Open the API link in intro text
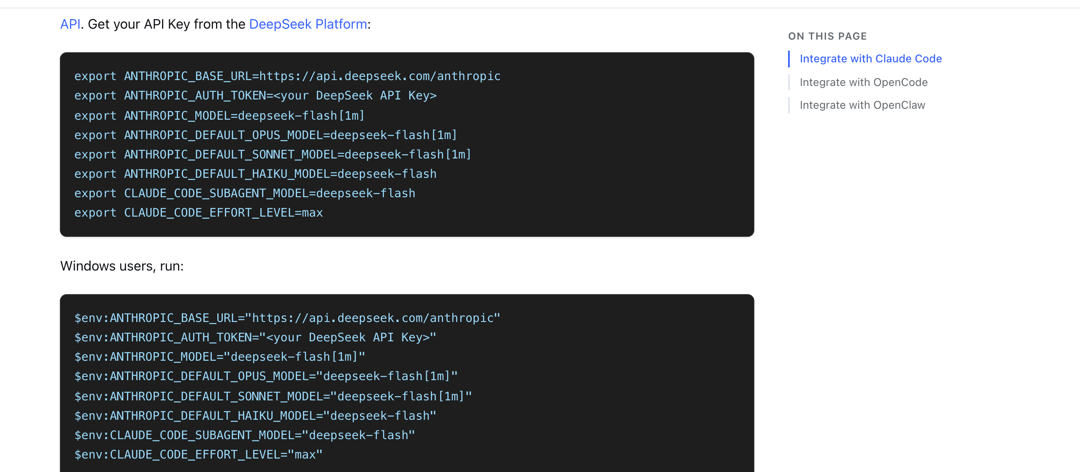 (x=70, y=24)
